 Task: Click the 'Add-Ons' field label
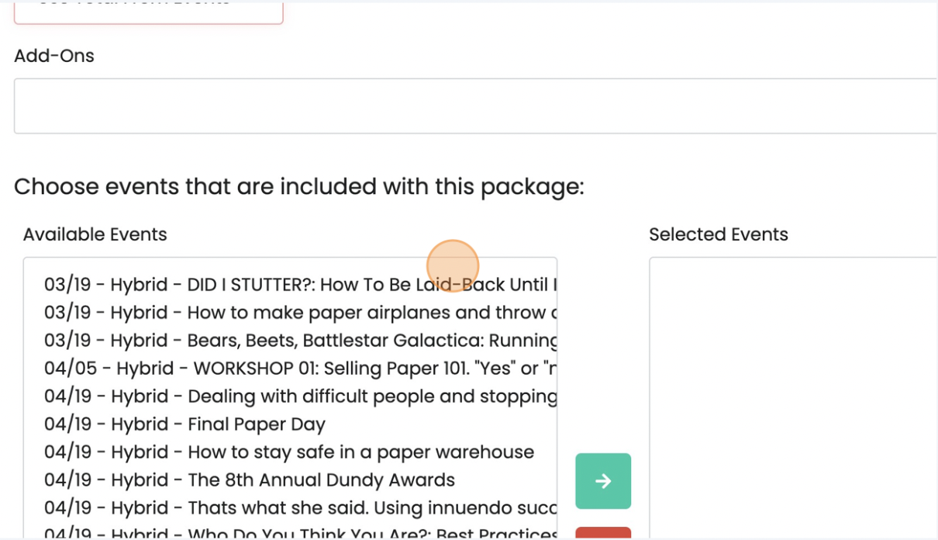tap(54, 56)
